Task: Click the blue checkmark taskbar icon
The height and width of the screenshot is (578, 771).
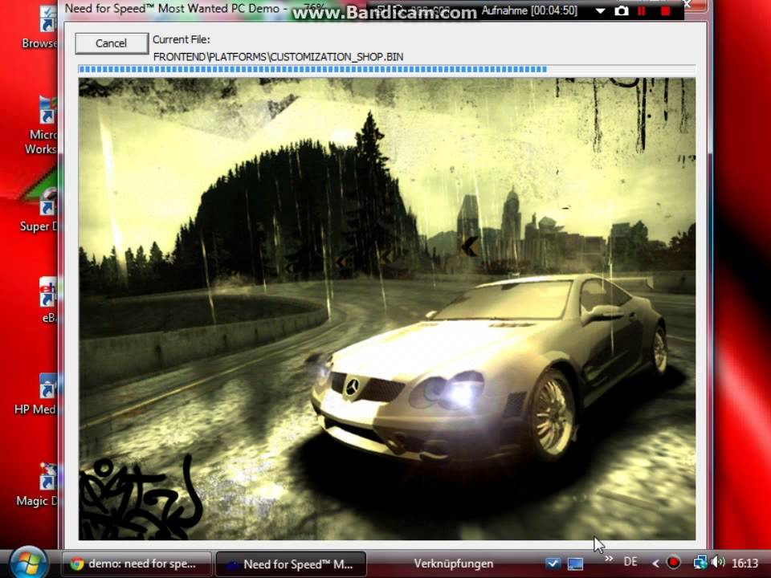Action: pyautogui.click(x=553, y=564)
